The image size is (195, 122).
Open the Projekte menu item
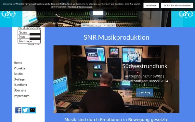[x=19, y=68]
